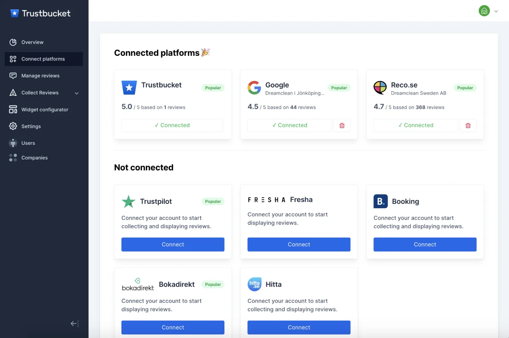Click the Bokadirekt logo
The width and height of the screenshot is (509, 338).
pos(138,284)
